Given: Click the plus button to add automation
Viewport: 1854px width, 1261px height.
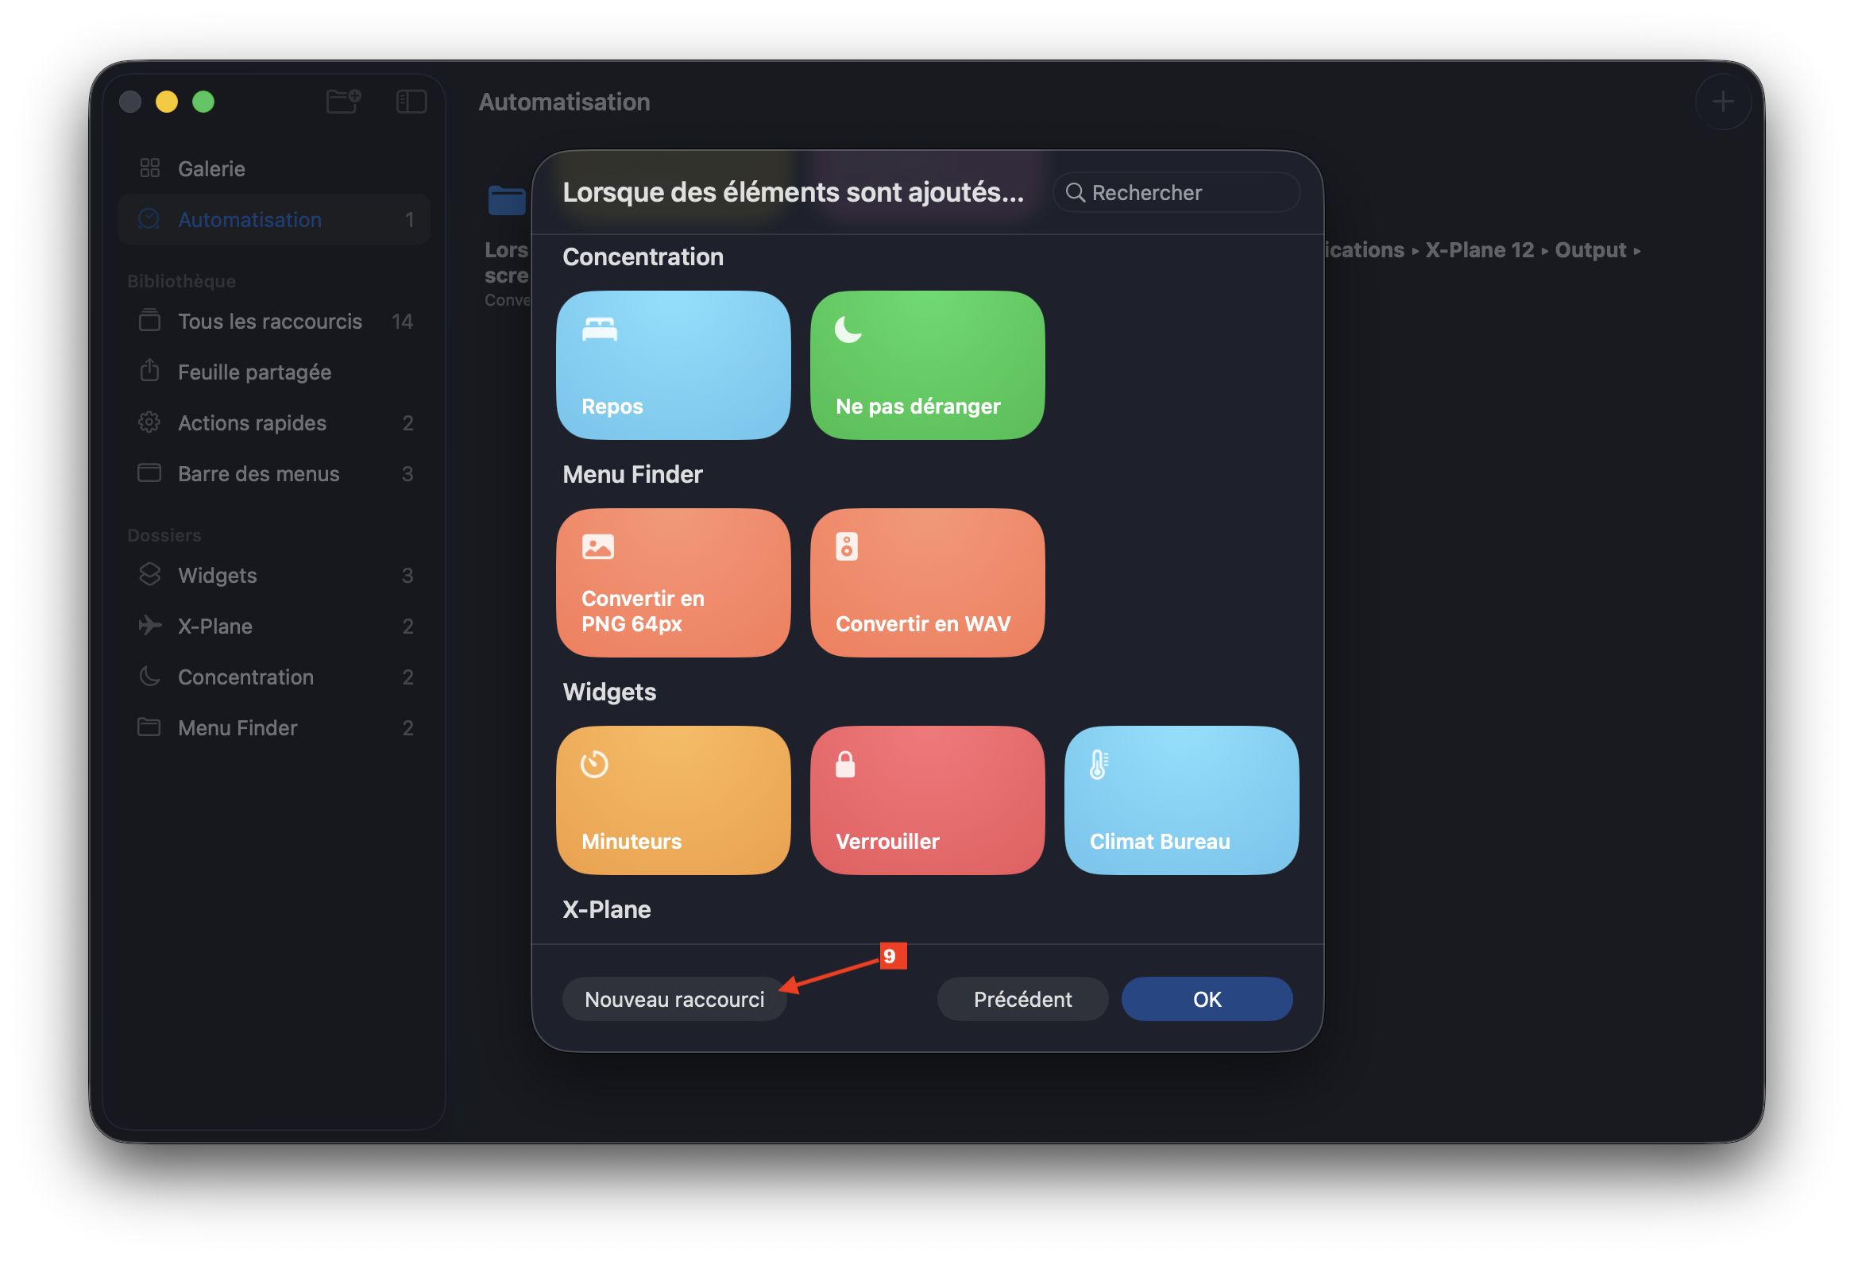Looking at the screenshot, I should [x=1722, y=102].
